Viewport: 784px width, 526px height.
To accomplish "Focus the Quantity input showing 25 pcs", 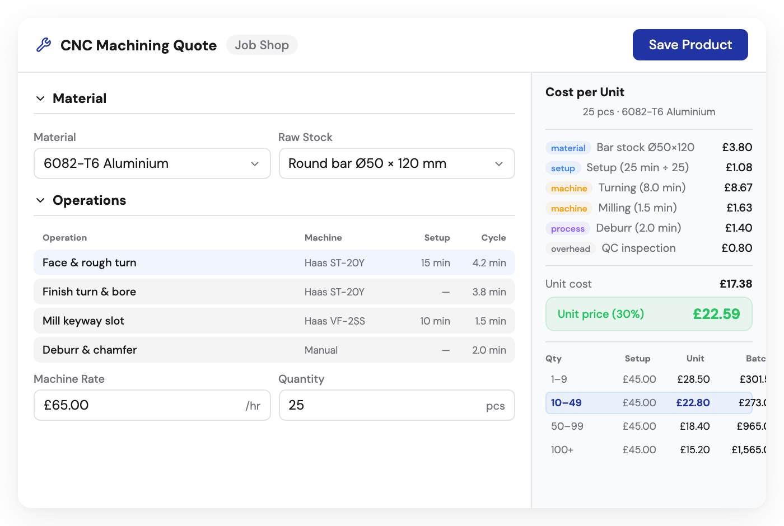I will (x=396, y=405).
